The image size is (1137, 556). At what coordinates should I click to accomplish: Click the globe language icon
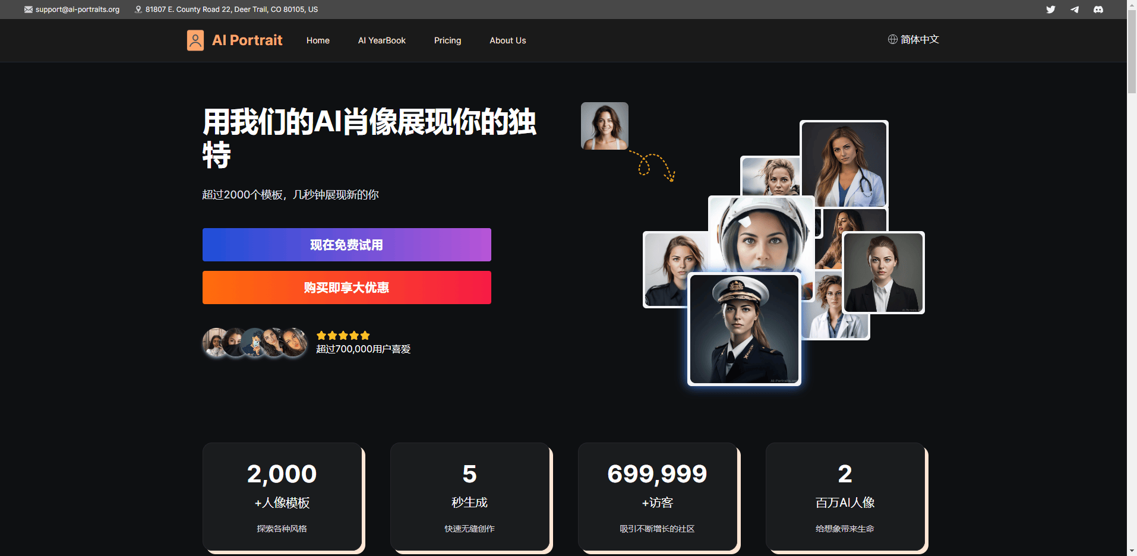pyautogui.click(x=892, y=40)
